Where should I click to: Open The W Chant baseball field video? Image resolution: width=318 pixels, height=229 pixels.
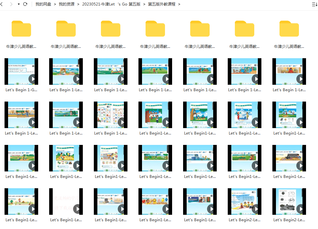click(x=21, y=158)
